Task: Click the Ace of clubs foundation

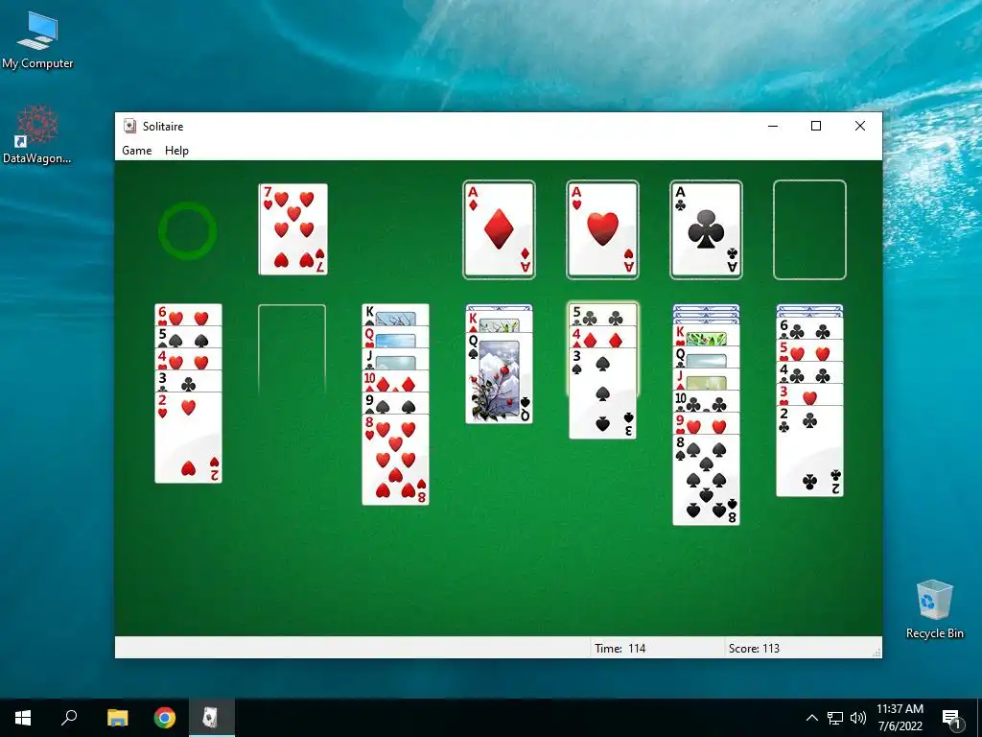Action: point(706,230)
